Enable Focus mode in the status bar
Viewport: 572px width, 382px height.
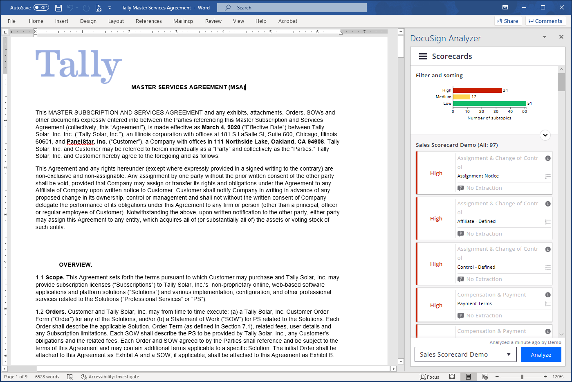[429, 377]
